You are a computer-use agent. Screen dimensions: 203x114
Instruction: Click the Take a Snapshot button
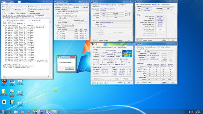pos(21,13)
